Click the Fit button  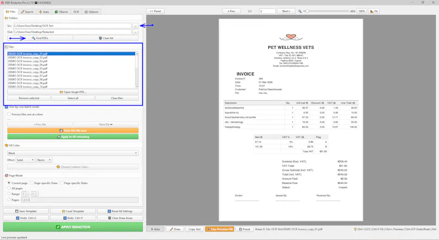[374, 11]
